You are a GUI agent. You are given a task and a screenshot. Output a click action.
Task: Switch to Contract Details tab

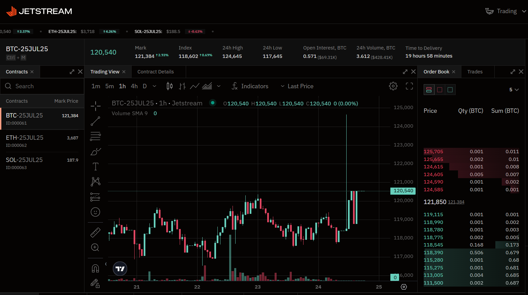tap(155, 72)
